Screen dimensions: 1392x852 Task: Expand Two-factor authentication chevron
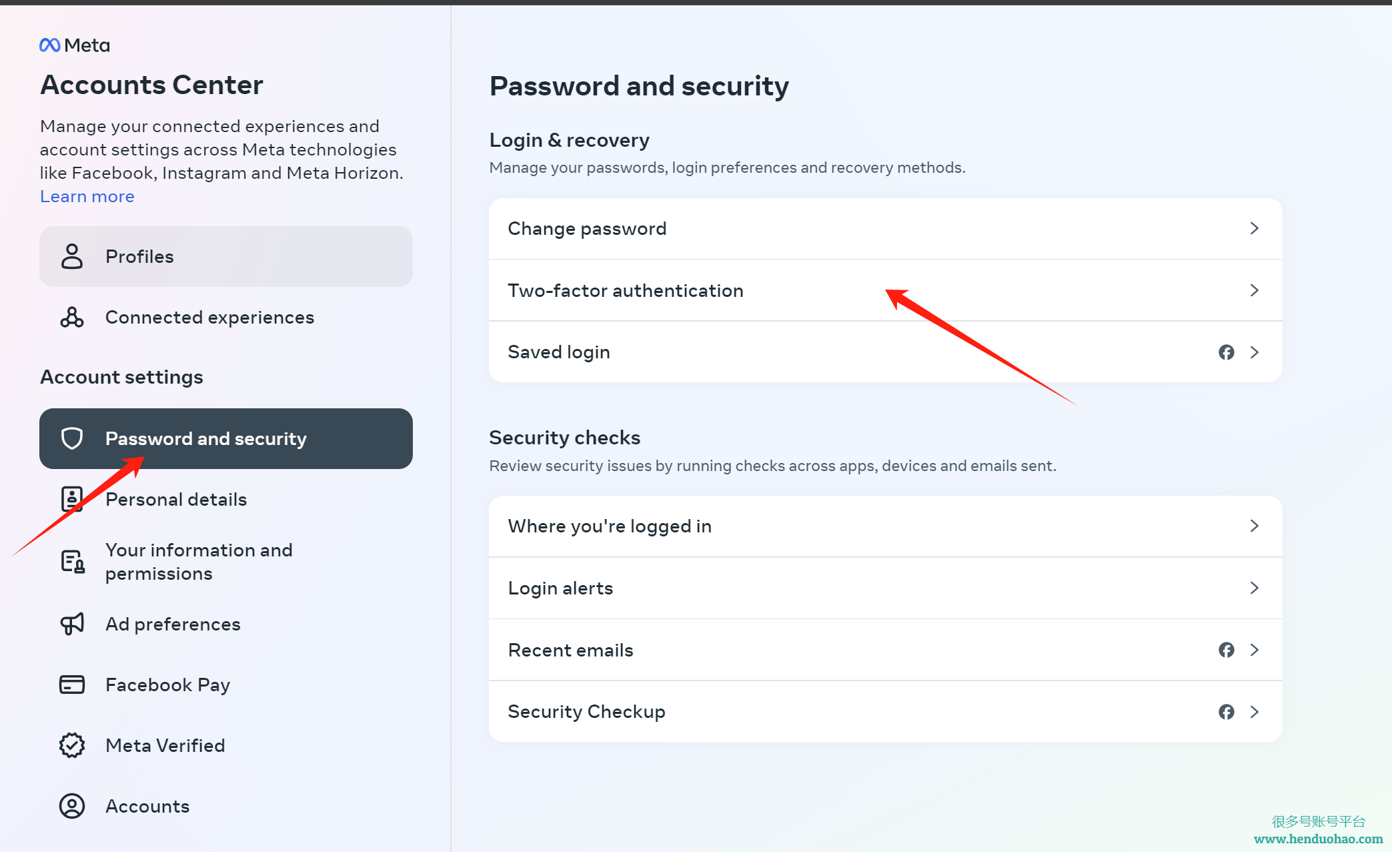click(1255, 290)
